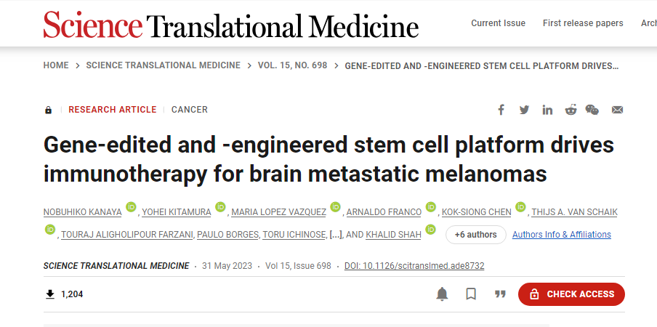Share article on Reddit
The width and height of the screenshot is (657, 327).
(x=571, y=110)
